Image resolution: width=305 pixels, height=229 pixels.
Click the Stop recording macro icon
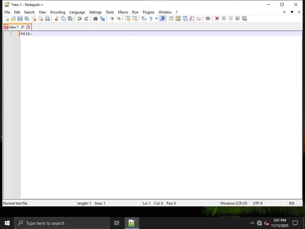tap(224, 18)
